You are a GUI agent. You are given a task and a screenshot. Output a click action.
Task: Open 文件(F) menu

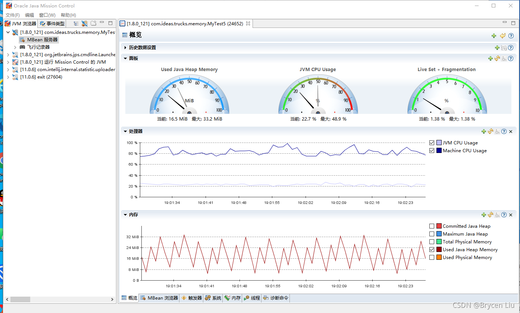pyautogui.click(x=13, y=15)
